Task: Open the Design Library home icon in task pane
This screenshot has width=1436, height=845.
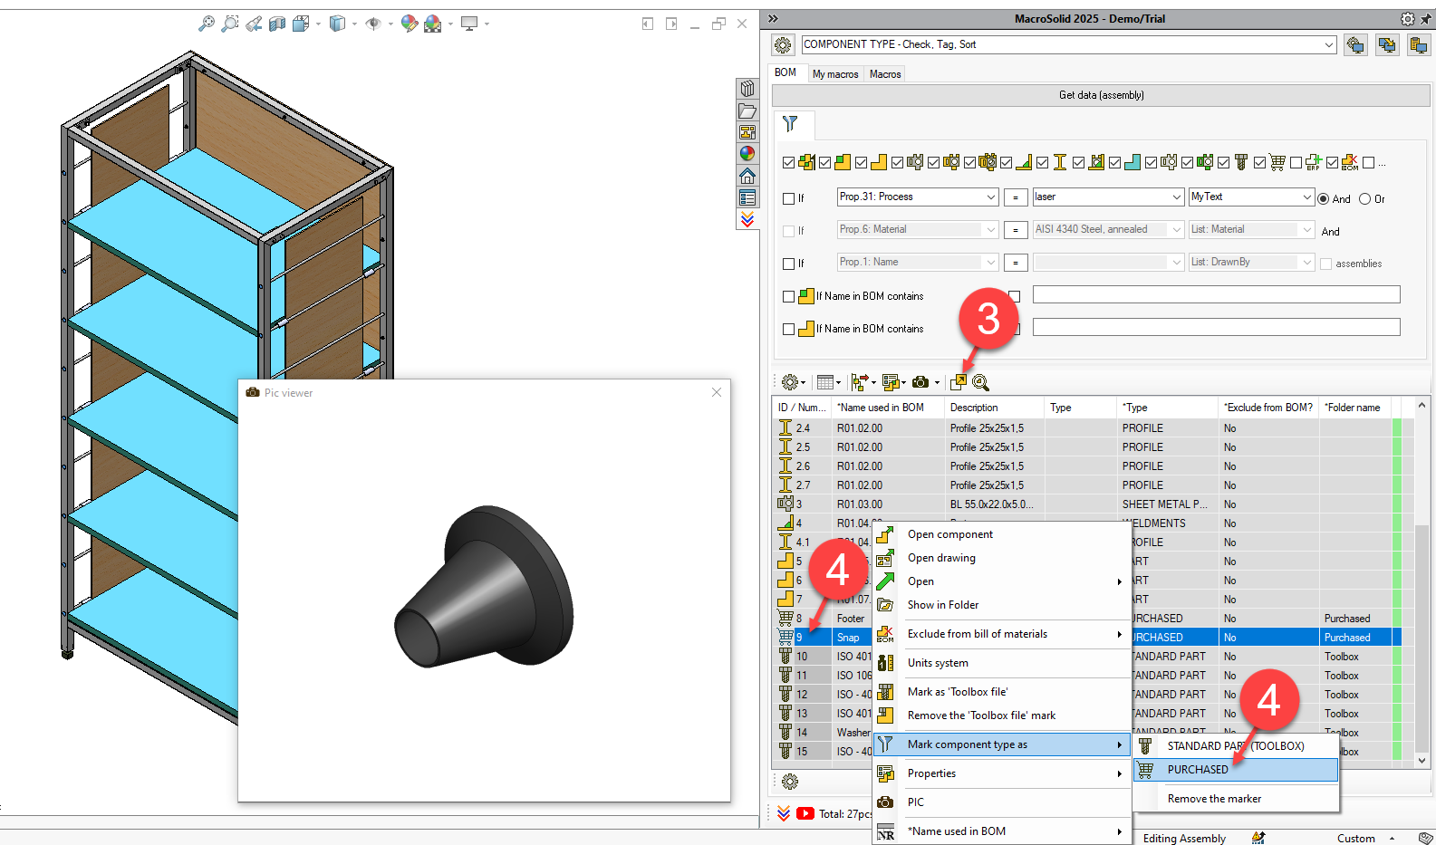Action: click(x=747, y=176)
